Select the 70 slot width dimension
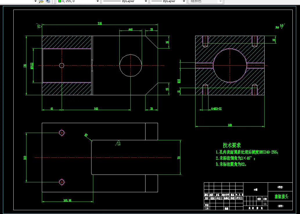 tap(179, 158)
